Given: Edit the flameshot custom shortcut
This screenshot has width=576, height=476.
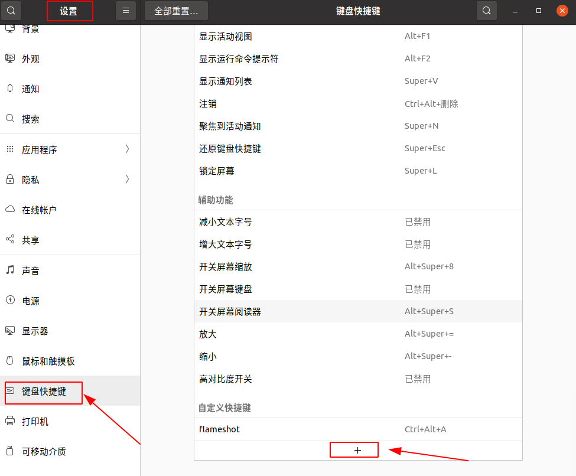Looking at the screenshot, I should [358, 429].
